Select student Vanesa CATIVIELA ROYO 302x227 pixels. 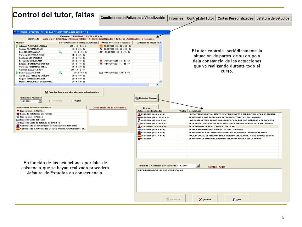pyautogui.click(x=32, y=55)
